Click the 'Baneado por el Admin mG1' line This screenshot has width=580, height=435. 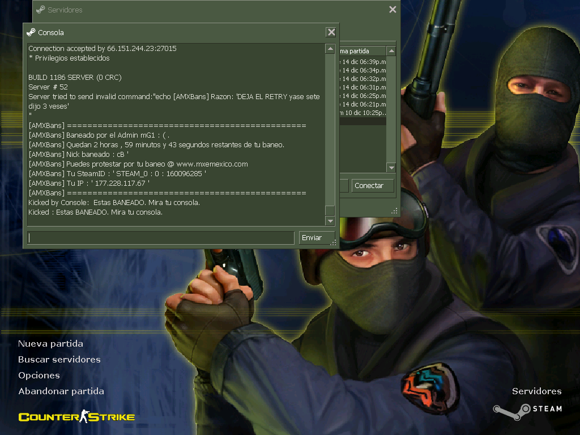click(99, 135)
